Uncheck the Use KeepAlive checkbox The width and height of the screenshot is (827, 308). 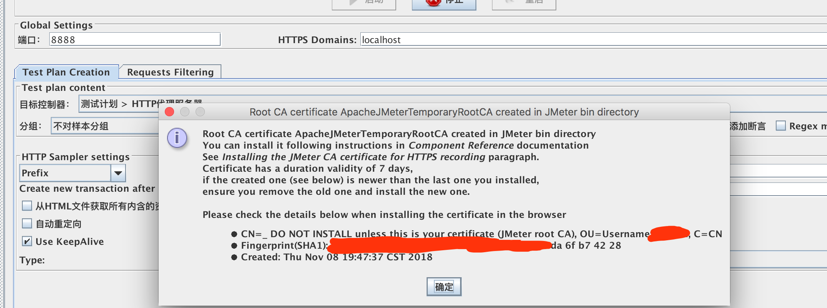[x=27, y=241]
